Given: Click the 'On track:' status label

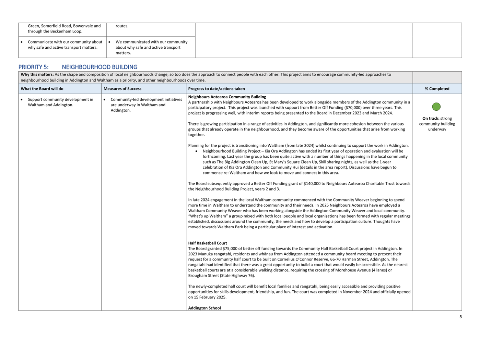Looking at the screenshot, I should click(x=431, y=119).
